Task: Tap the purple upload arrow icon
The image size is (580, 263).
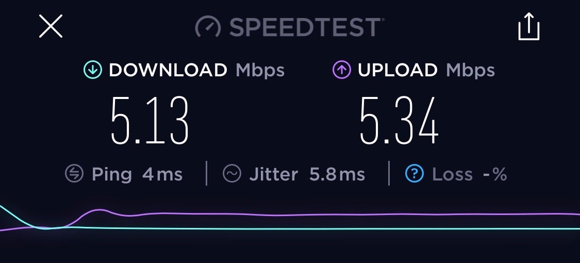Action: [x=341, y=70]
